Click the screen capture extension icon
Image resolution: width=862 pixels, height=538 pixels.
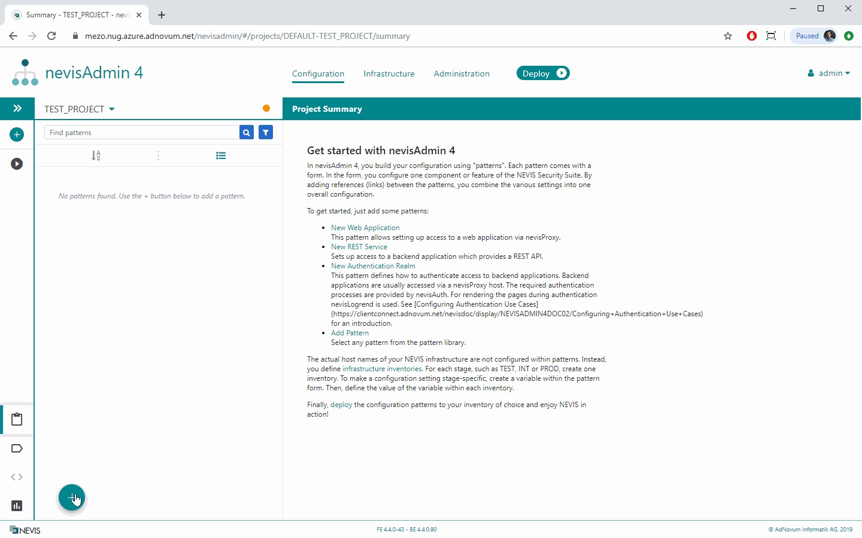click(771, 36)
